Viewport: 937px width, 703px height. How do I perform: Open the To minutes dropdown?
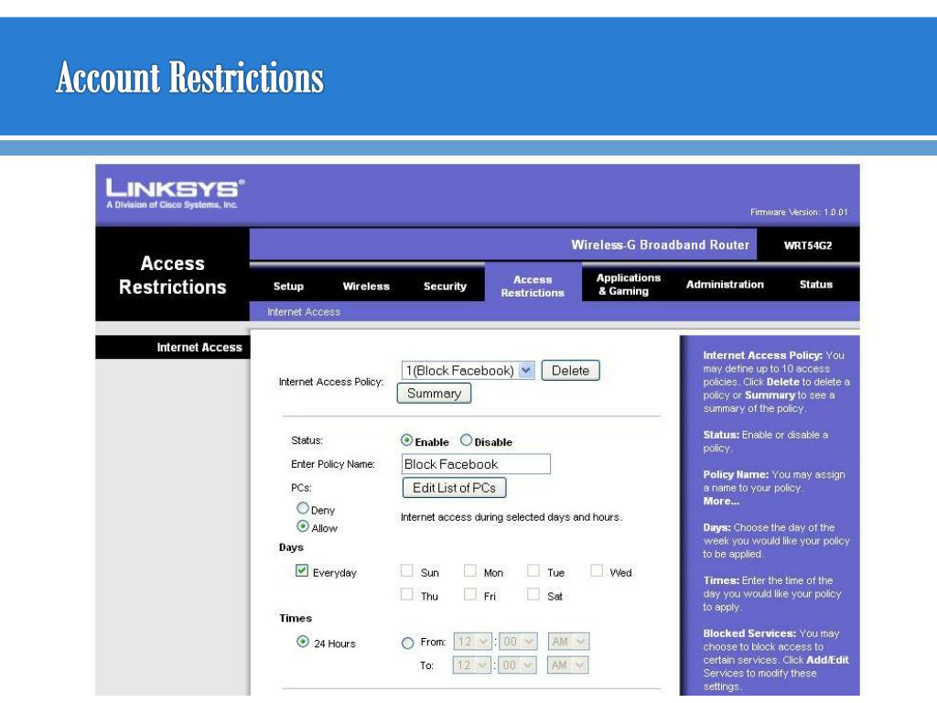click(x=518, y=665)
